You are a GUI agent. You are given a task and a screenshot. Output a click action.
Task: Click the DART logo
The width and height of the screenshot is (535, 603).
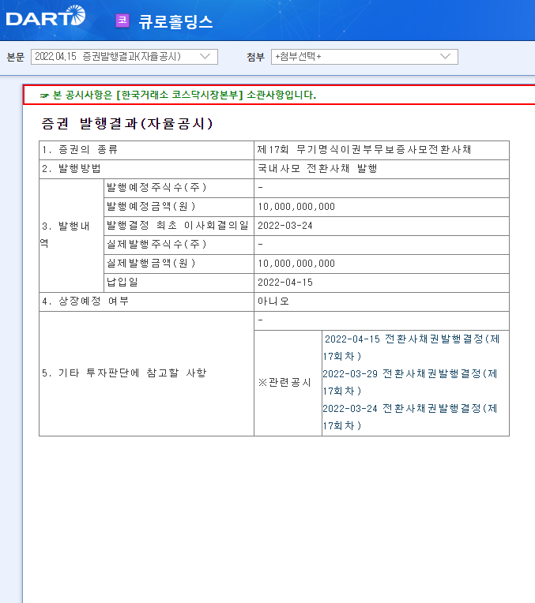(x=46, y=17)
